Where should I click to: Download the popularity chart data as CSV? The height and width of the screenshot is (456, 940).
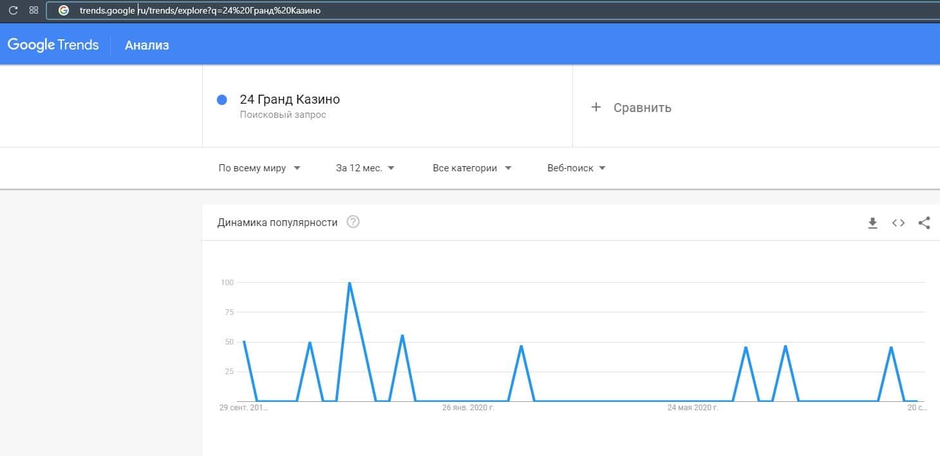[872, 223]
